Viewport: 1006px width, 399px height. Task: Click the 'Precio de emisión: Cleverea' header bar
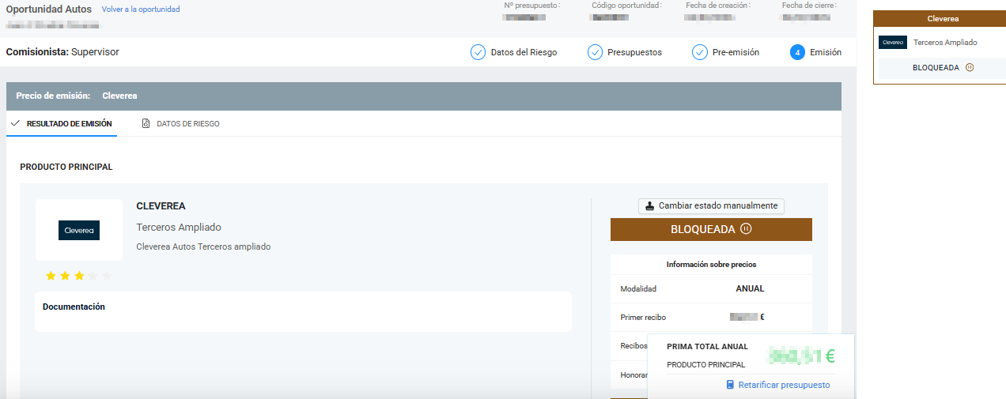[x=424, y=96]
